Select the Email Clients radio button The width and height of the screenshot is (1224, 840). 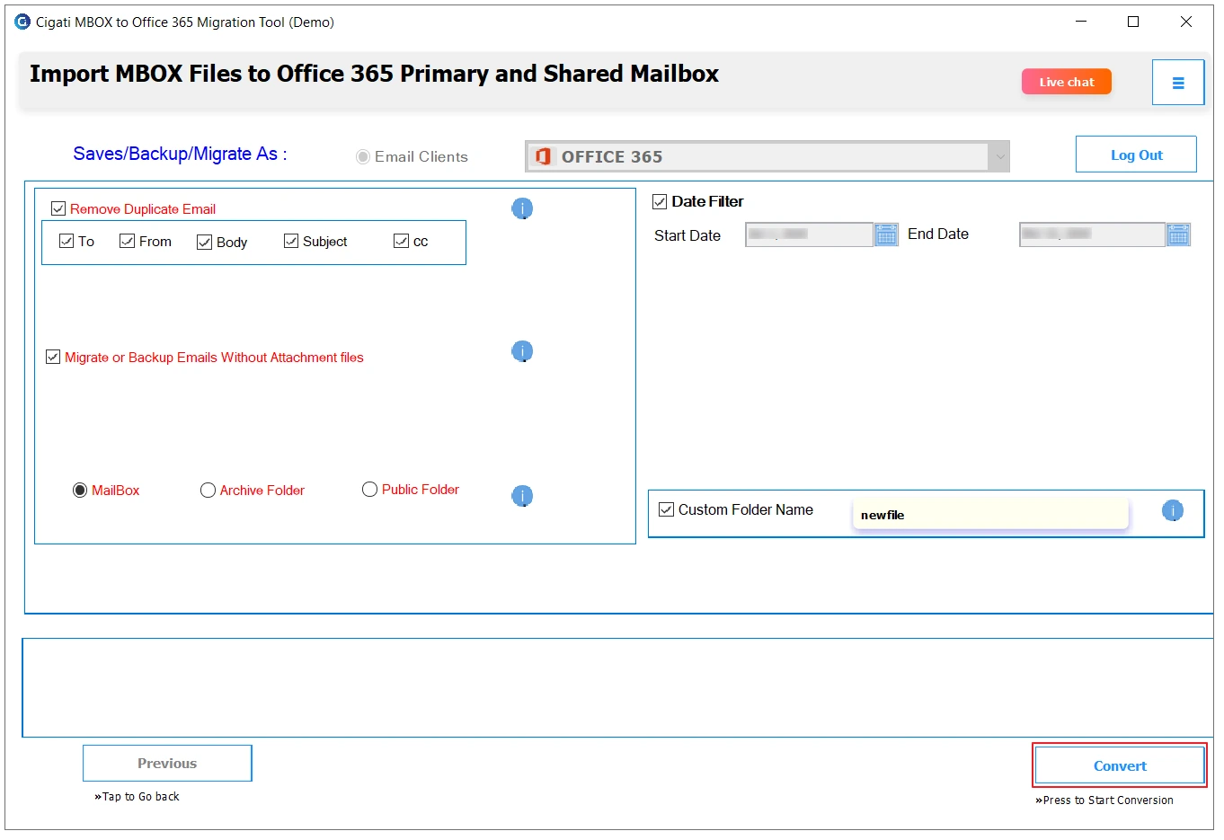[x=363, y=156]
